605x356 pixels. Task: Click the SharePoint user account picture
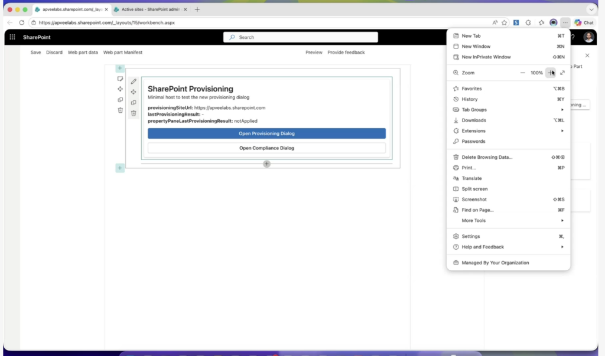tap(588, 37)
